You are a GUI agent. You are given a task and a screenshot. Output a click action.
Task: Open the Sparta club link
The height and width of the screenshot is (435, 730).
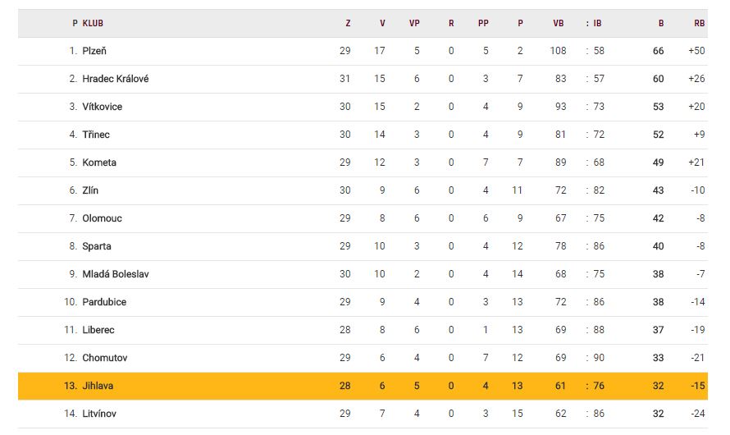coord(97,246)
